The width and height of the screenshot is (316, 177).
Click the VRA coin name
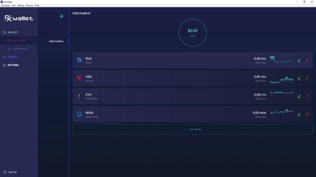[x=88, y=77]
